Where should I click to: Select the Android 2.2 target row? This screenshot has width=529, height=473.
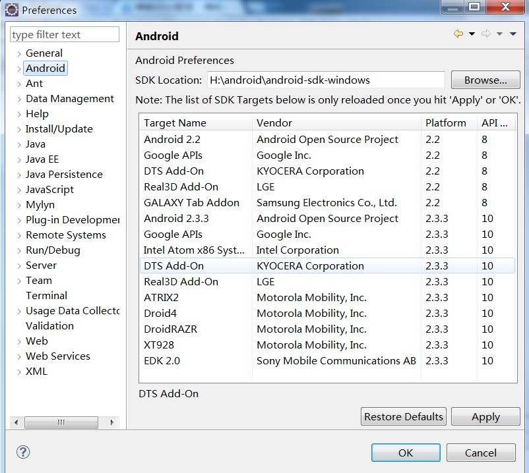[x=327, y=139]
